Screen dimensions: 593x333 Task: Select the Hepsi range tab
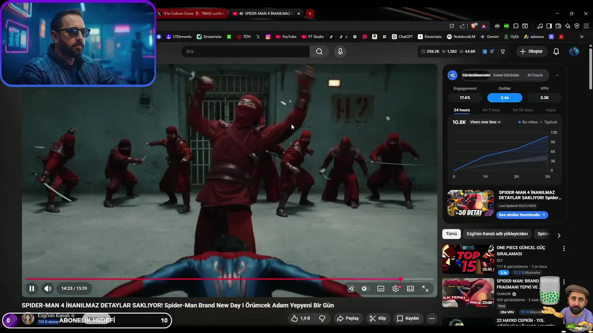[x=550, y=110]
